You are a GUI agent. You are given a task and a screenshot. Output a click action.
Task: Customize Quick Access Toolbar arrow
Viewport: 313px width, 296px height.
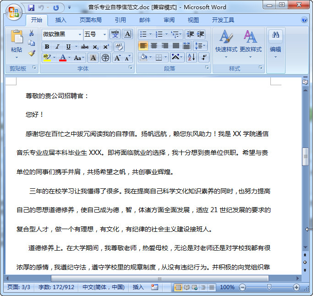coord(69,8)
